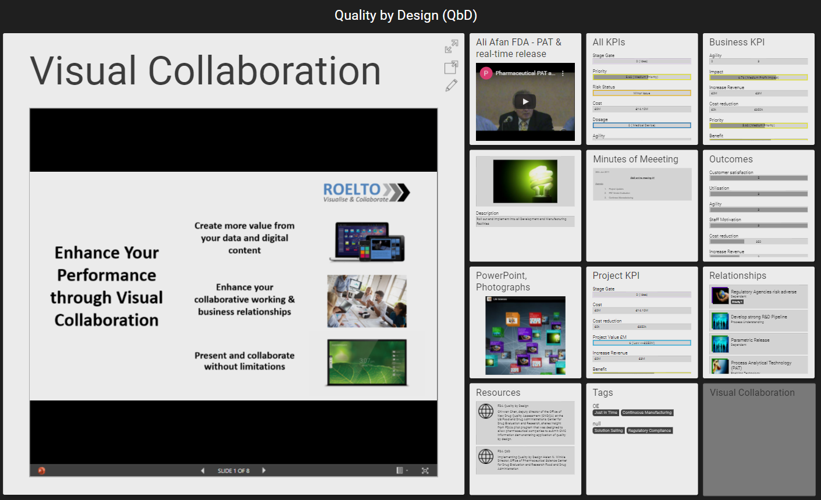
Task: Open the slide outline view
Action: [x=400, y=470]
